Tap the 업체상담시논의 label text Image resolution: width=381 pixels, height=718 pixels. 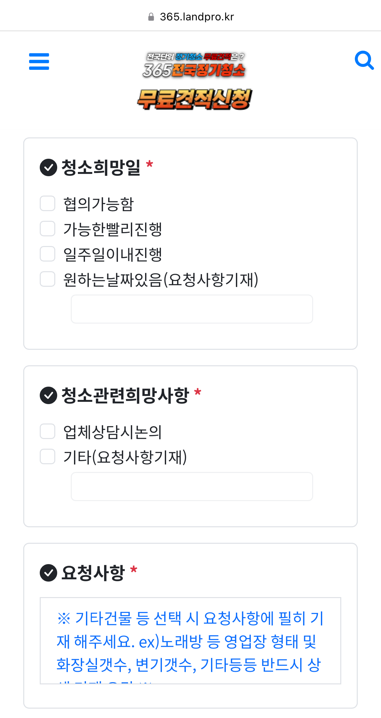112,432
